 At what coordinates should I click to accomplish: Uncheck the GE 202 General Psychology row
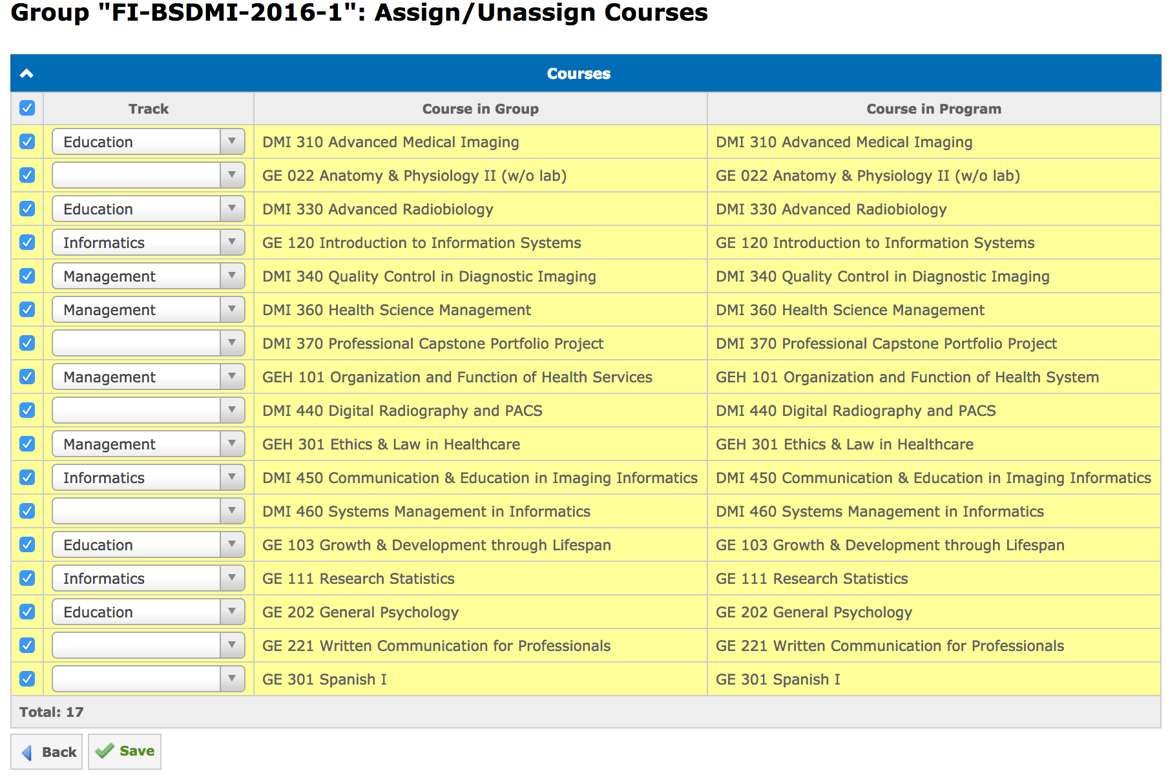(27, 612)
